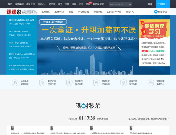Viewport: 176px width, 135px height.
Task: Open 回归算法与科学计算库Numpy course
Action: (68, 133)
